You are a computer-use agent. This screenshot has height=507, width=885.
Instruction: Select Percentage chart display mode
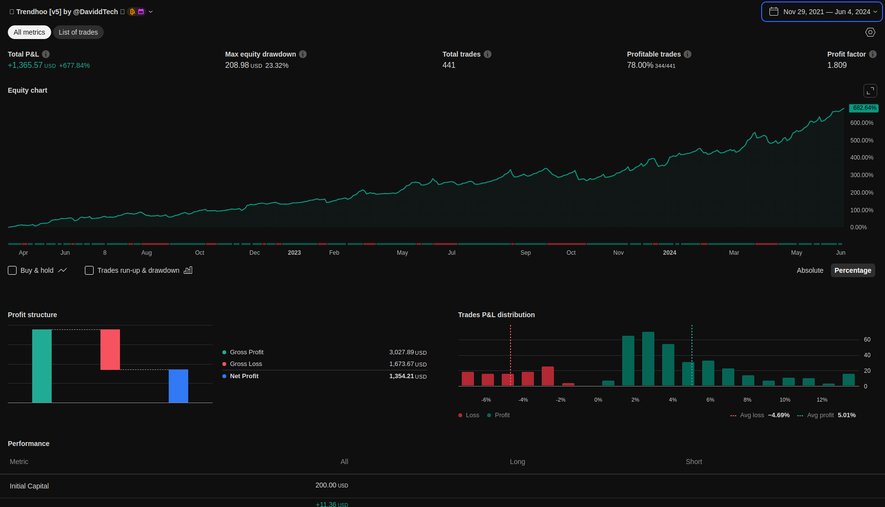point(852,270)
